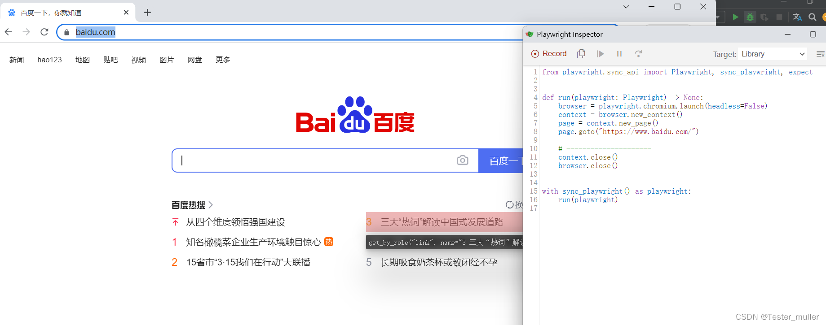Select the baidu.com address bar text
826x325 pixels.
tap(96, 32)
